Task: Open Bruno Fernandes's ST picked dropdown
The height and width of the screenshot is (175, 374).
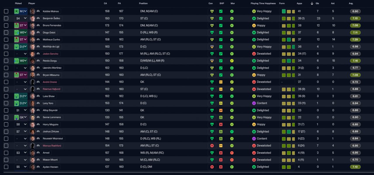Action: [21, 25]
